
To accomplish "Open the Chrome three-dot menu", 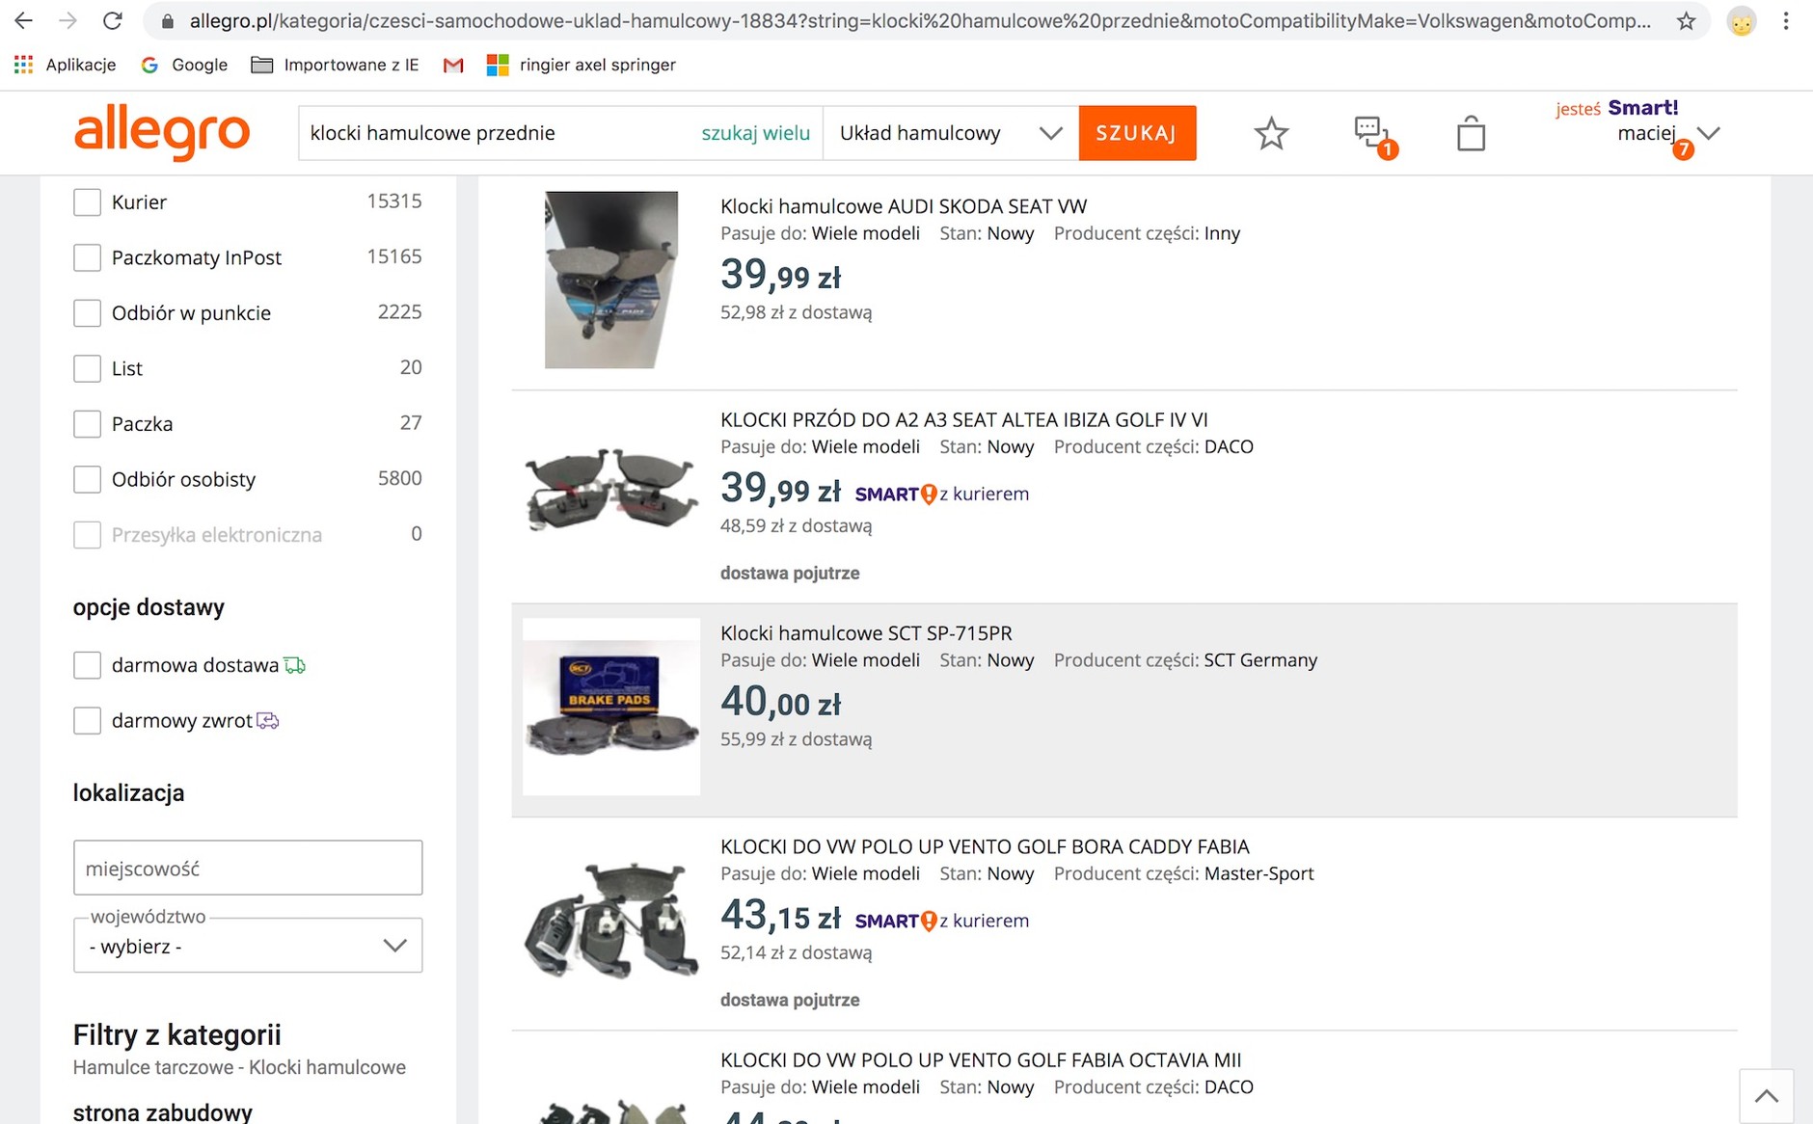I will tap(1786, 20).
